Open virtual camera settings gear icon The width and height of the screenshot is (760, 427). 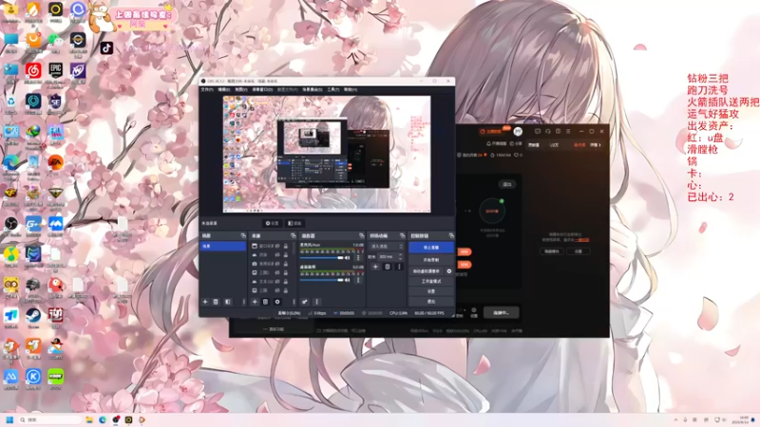tap(448, 271)
